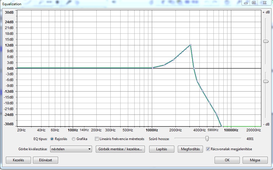This screenshot has height=170, width=273.
Task: Select the curve peak point at 12dB
Action: (190, 45)
